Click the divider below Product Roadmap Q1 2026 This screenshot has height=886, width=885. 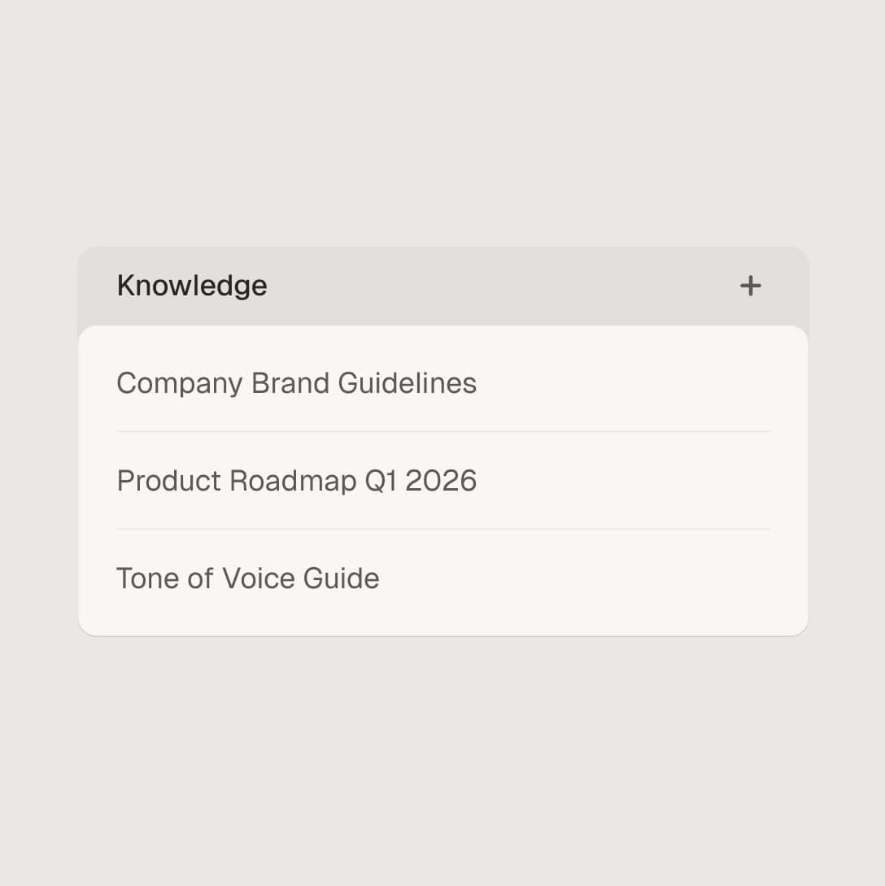coord(442,529)
